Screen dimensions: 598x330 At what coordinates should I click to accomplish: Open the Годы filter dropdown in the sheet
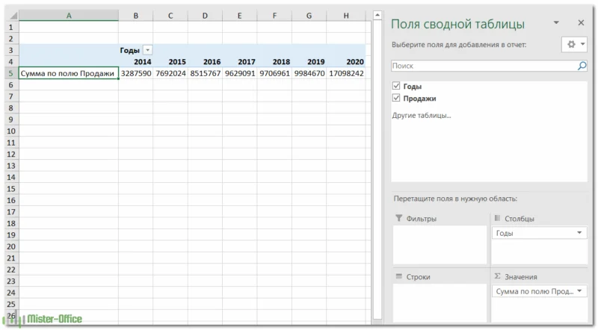click(147, 50)
